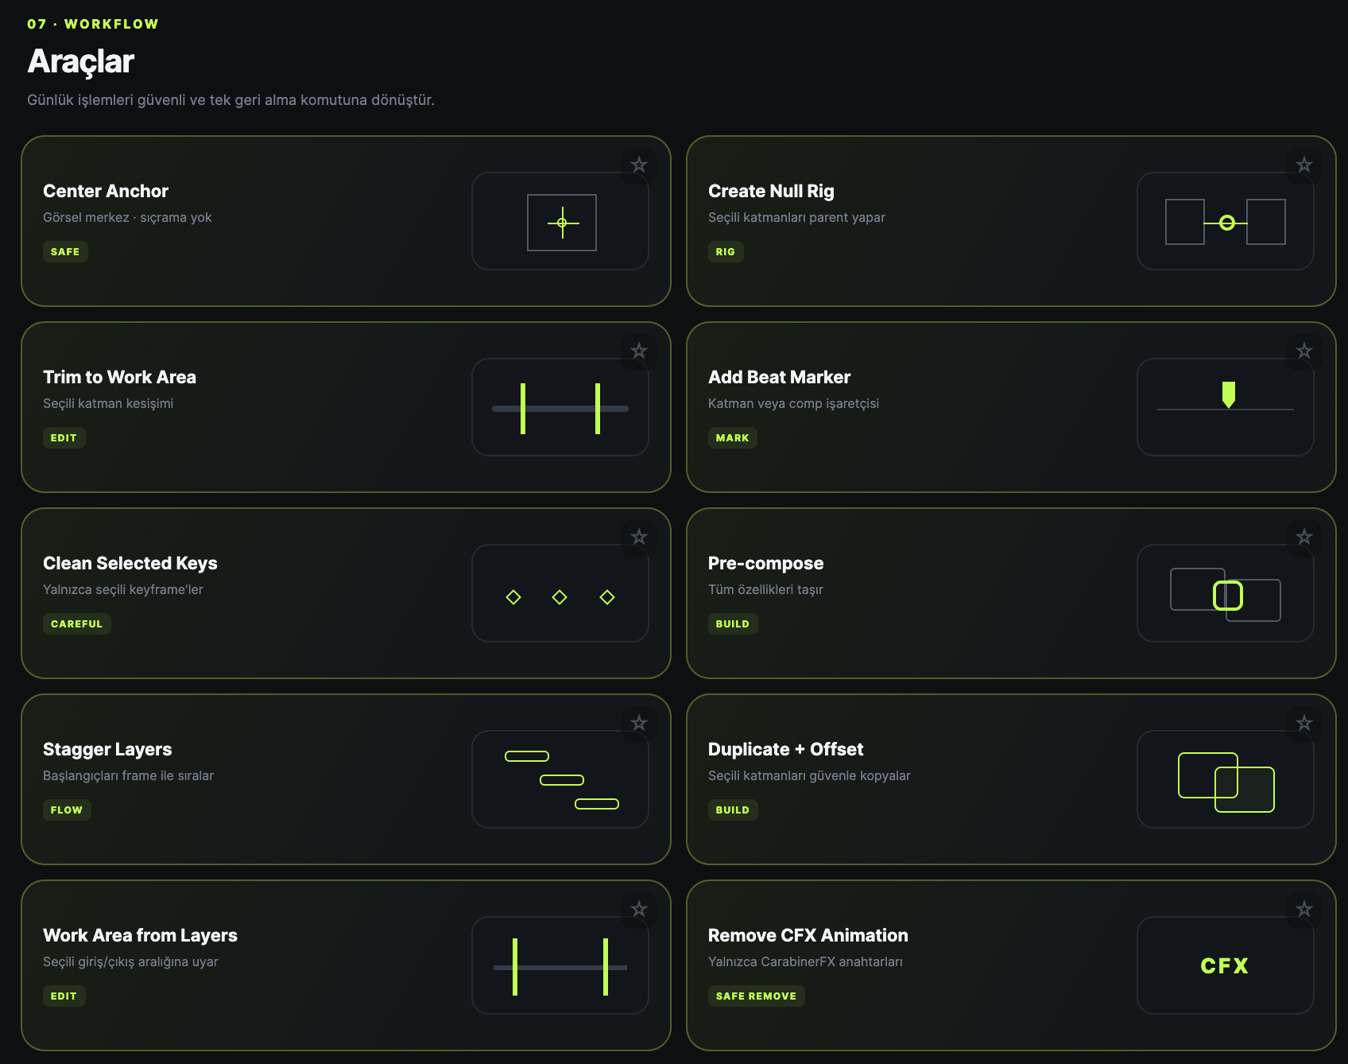Click the Pre-compose tool title
The height and width of the screenshot is (1064, 1348).
(765, 563)
